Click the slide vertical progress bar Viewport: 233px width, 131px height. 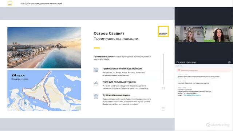(163, 69)
